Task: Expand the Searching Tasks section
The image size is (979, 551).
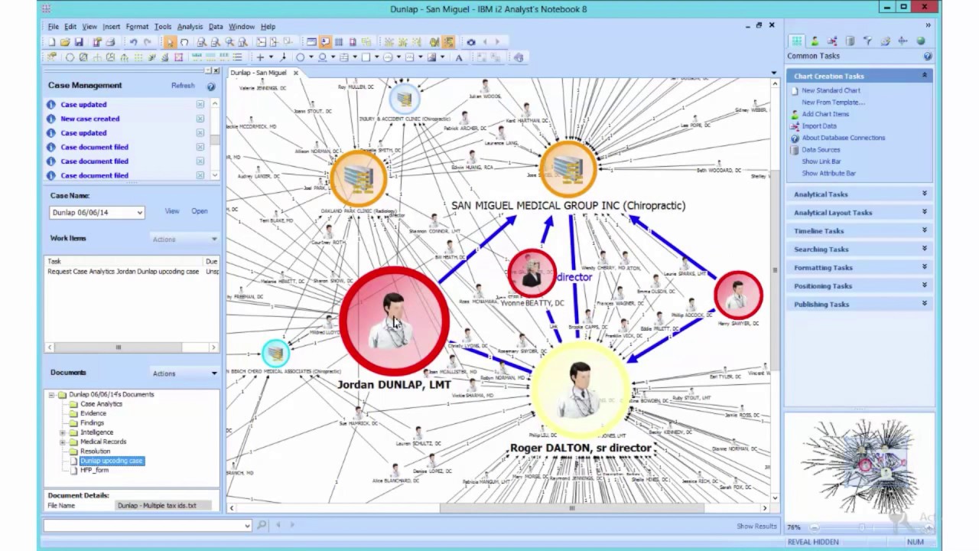Action: [924, 249]
